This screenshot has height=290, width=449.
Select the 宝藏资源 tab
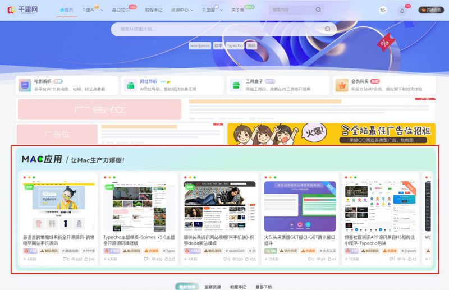[x=213, y=287]
